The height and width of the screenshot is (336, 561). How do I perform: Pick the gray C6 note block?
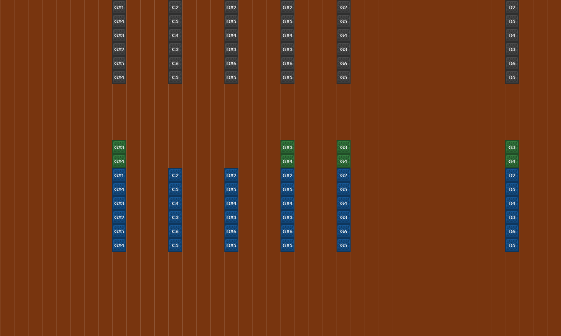click(x=175, y=63)
